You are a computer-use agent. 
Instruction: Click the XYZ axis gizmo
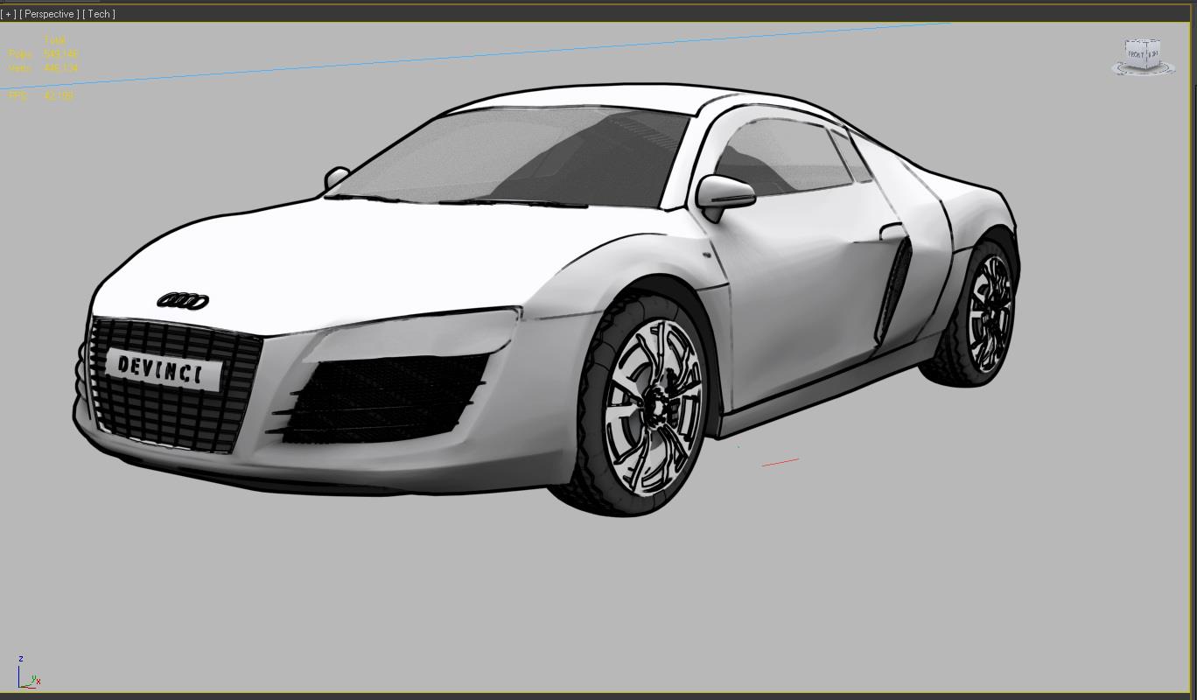[26, 675]
